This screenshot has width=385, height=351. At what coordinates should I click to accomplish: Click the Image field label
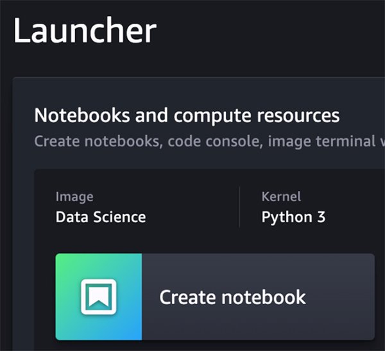click(x=74, y=197)
